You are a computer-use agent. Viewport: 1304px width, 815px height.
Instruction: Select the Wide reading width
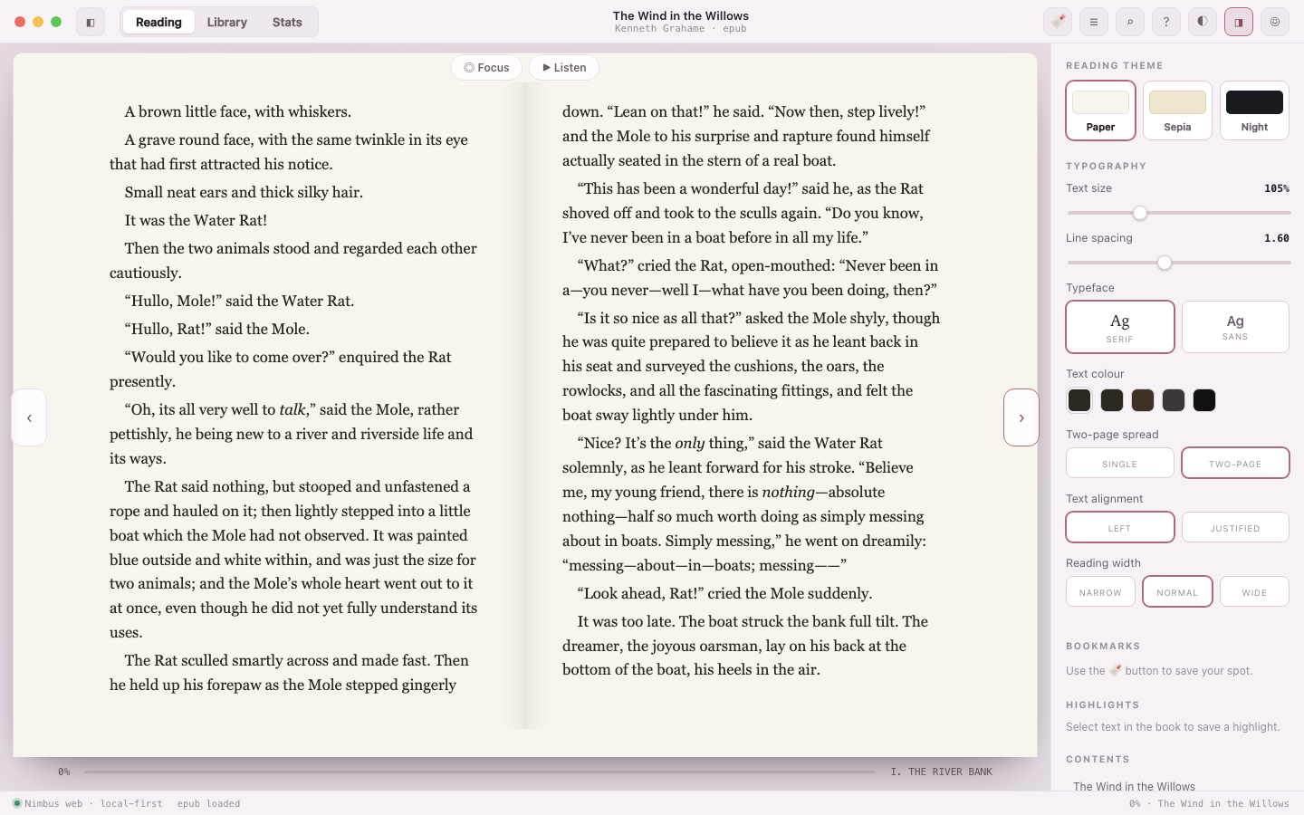point(1254,591)
